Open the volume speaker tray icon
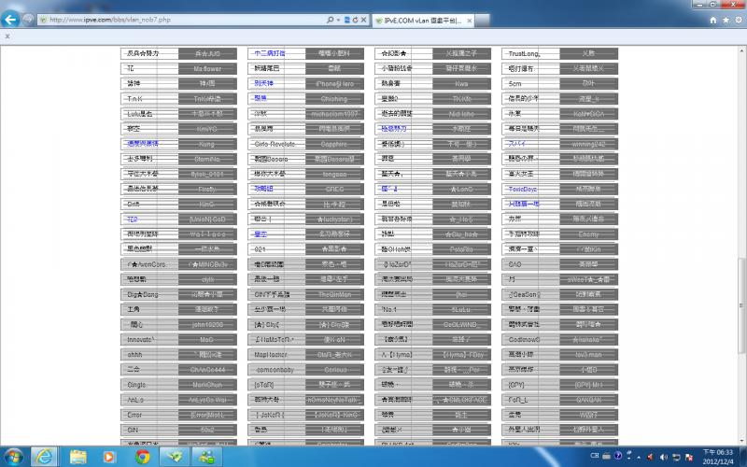 [664, 458]
